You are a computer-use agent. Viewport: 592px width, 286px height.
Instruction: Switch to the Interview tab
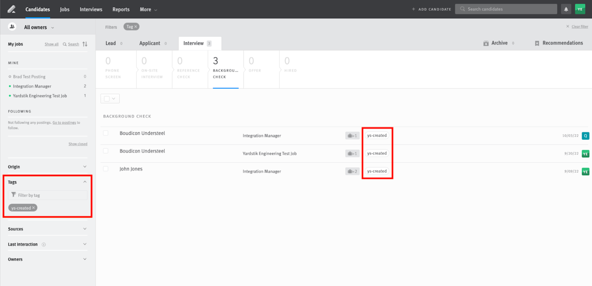200,43
